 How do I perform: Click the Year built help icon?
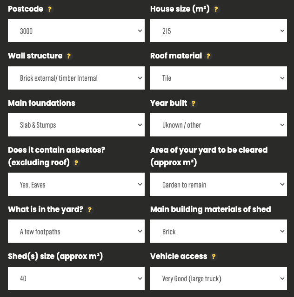[194, 103]
